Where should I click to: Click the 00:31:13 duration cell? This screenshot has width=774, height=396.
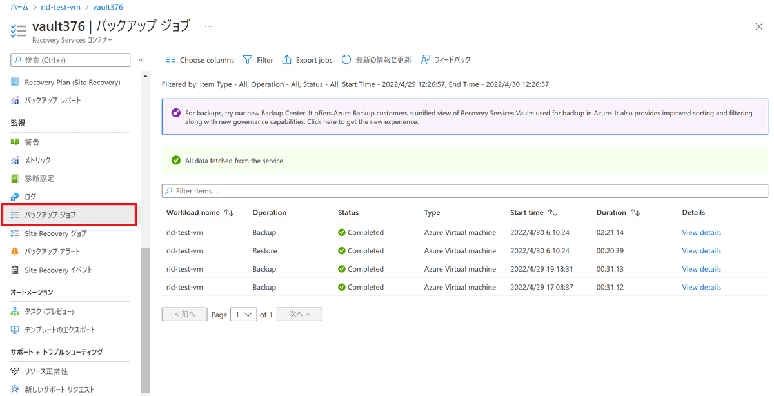pos(610,269)
